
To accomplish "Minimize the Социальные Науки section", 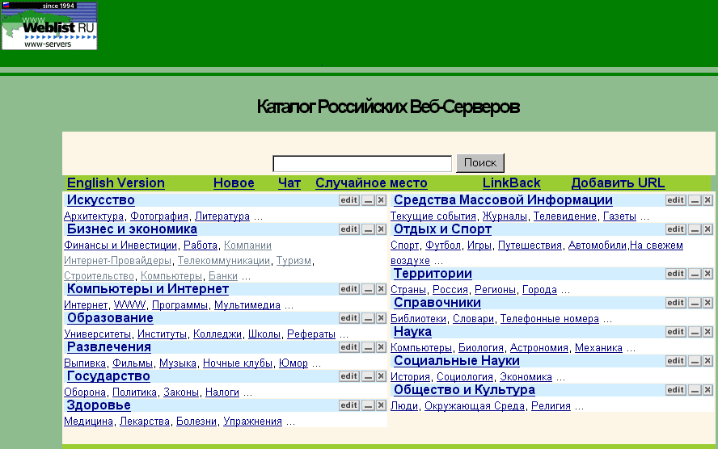I will coord(695,361).
